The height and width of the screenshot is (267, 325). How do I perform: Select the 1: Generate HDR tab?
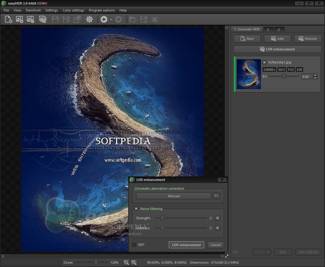pos(247,29)
